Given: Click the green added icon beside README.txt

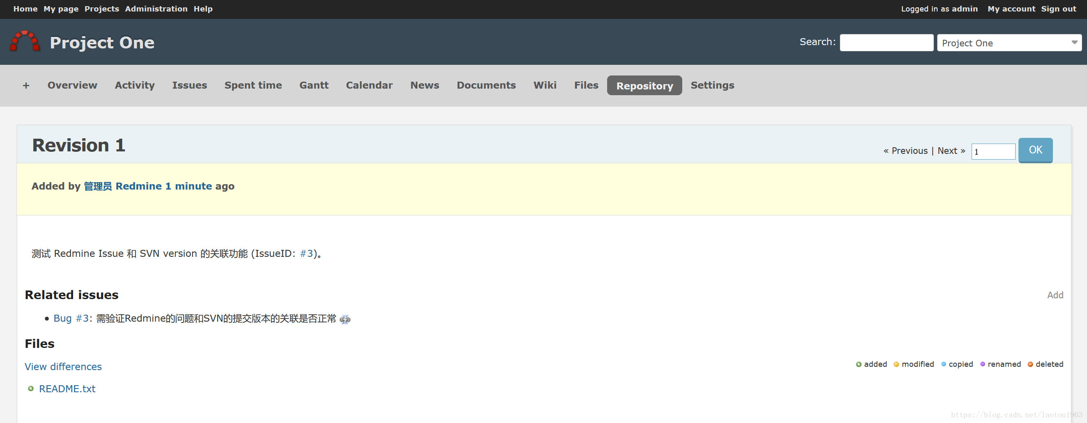Looking at the screenshot, I should [30, 389].
